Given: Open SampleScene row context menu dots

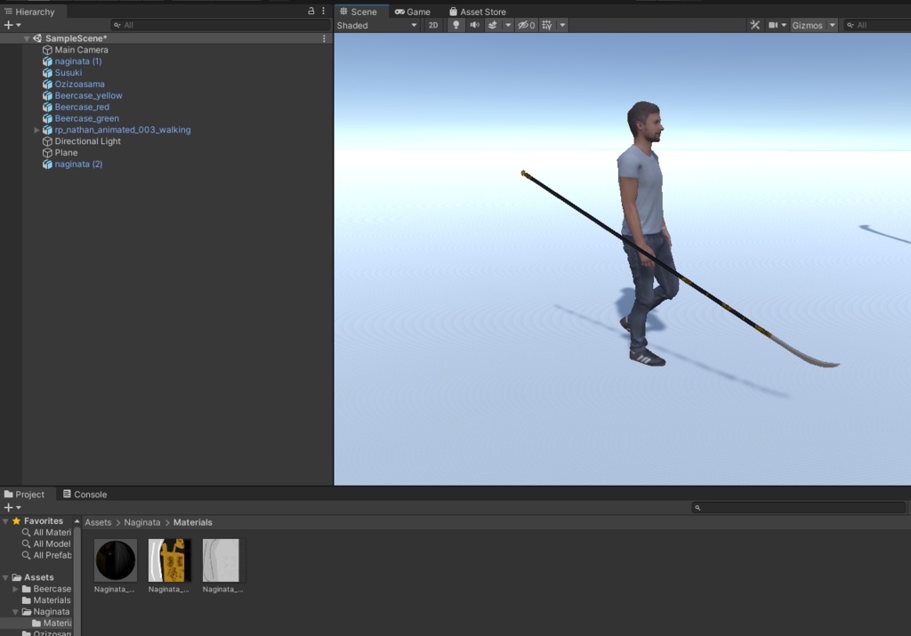Looking at the screenshot, I should coord(324,38).
